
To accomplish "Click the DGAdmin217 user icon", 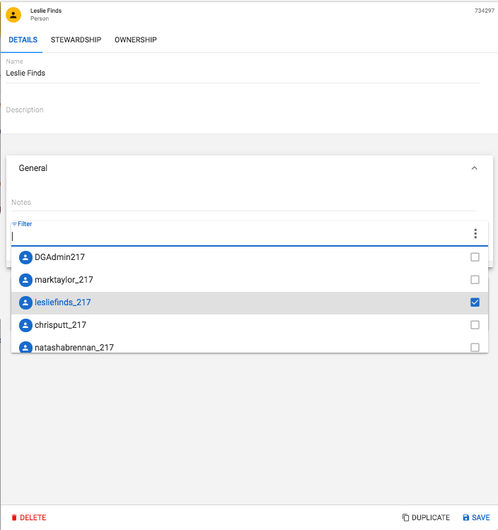I will 26,257.
